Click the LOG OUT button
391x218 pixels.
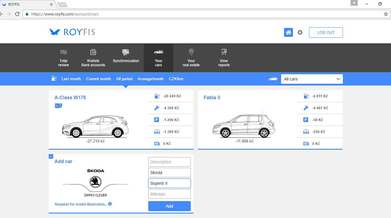[x=326, y=32]
